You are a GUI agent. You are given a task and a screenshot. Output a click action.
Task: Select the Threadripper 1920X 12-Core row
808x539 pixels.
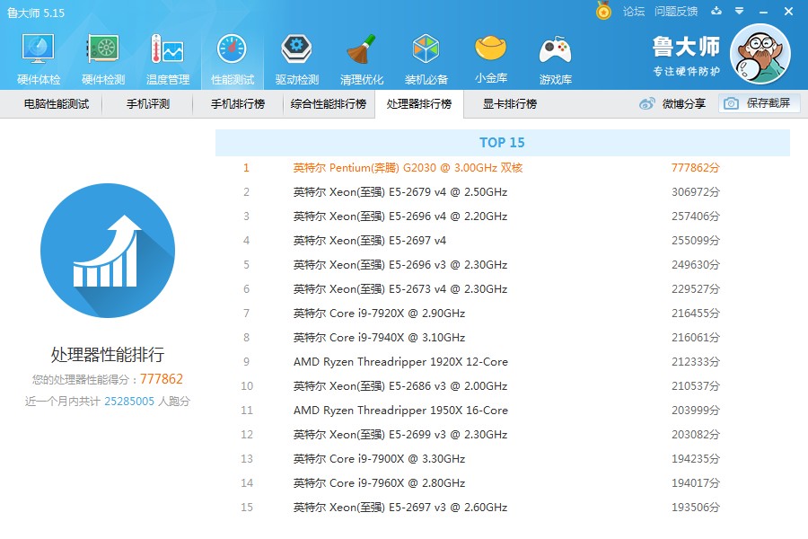coord(503,361)
